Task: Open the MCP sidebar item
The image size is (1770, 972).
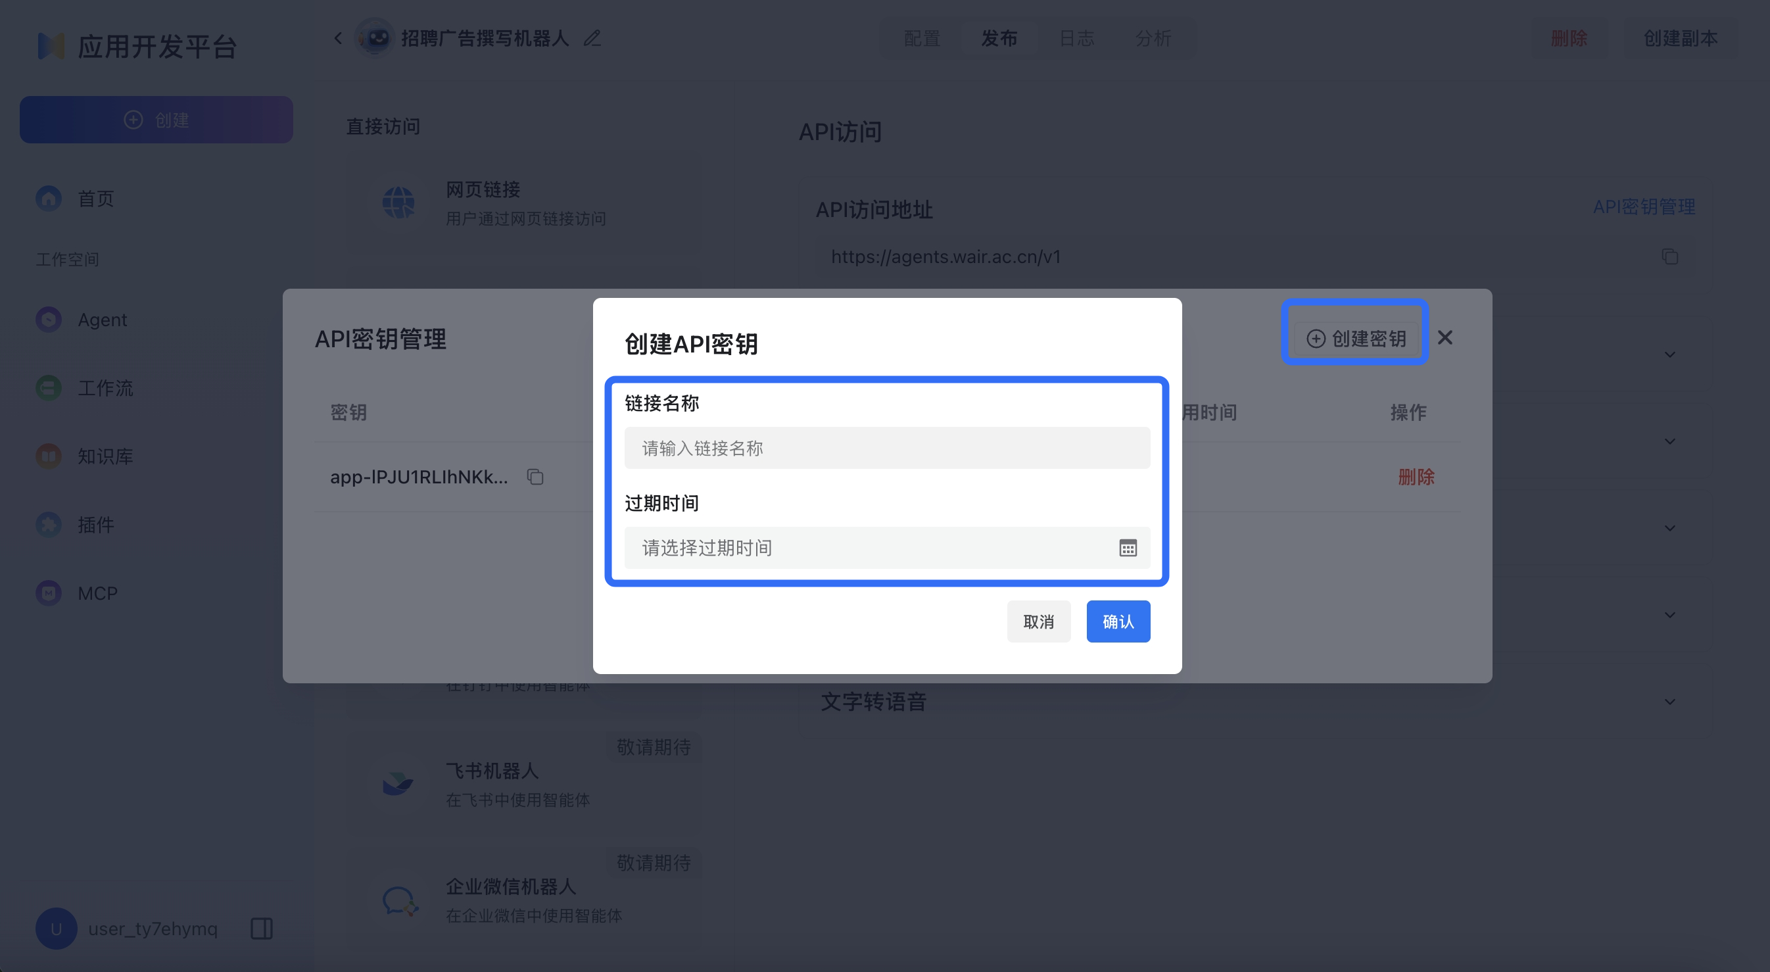Action: point(97,593)
